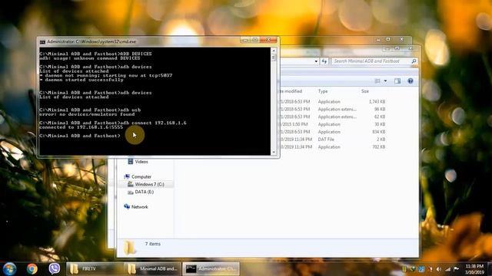Close the Administrator cmd window
The image size is (492, 276).
click(x=268, y=41)
